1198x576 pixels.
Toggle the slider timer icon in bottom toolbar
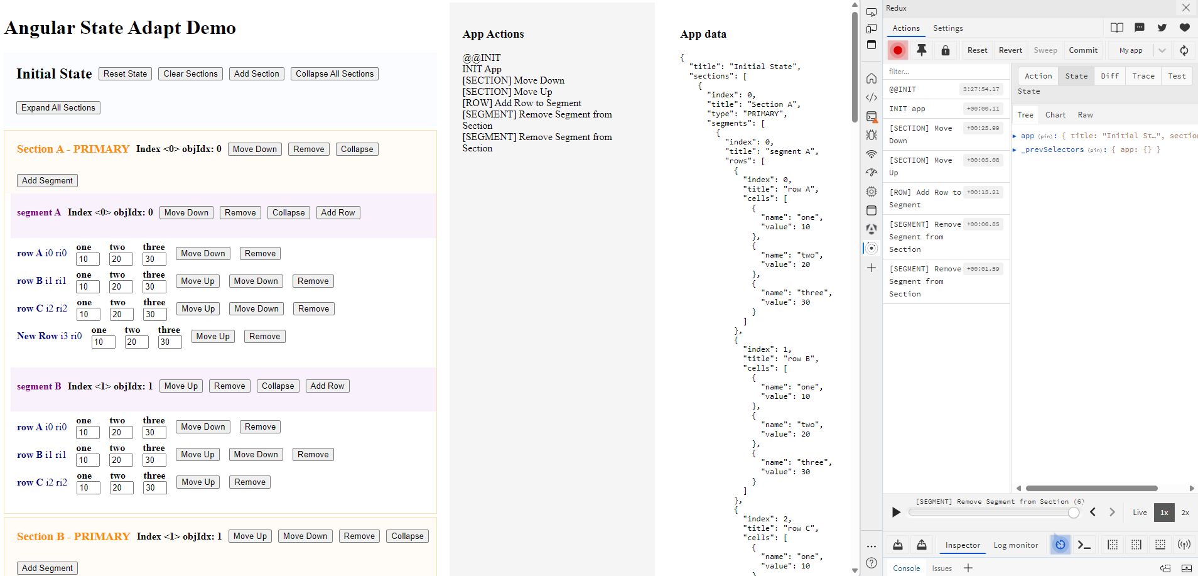pyautogui.click(x=1060, y=545)
